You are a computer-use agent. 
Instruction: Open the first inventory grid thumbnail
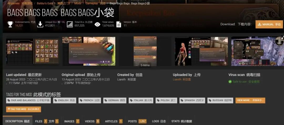[x=32, y=51]
